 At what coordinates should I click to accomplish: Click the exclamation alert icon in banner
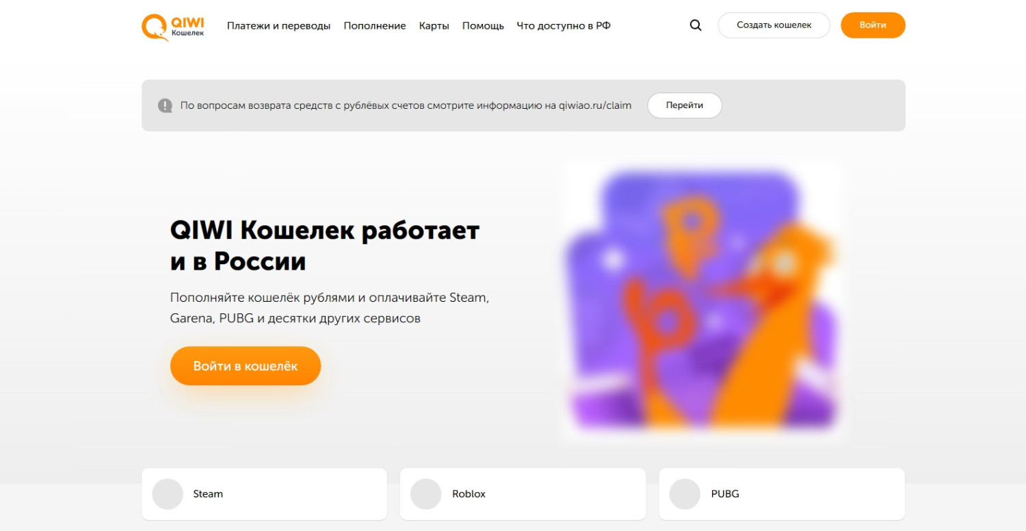pos(165,105)
